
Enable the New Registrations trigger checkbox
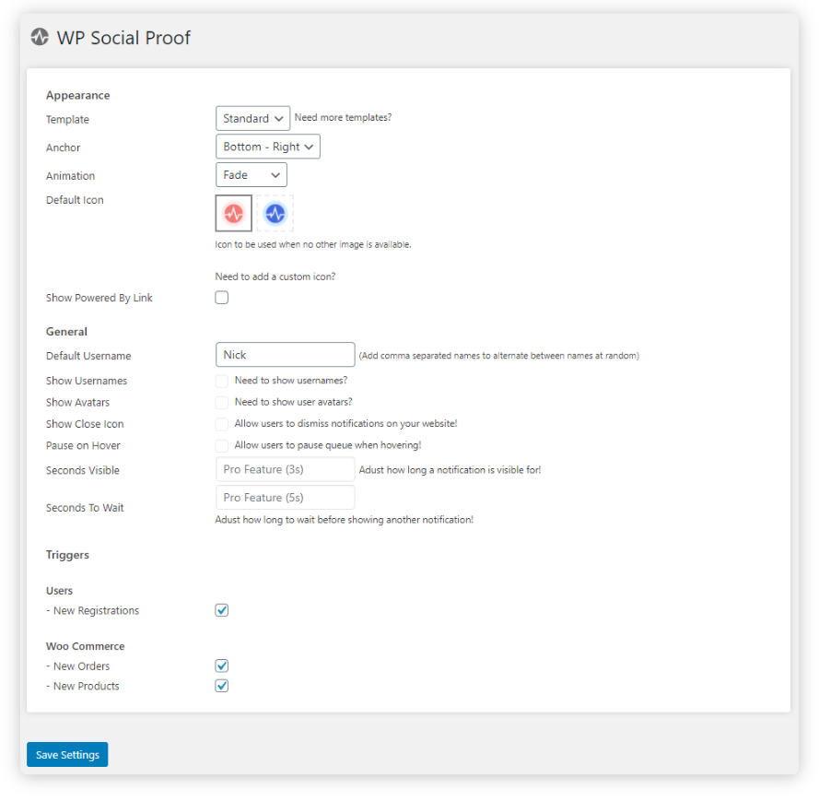221,609
